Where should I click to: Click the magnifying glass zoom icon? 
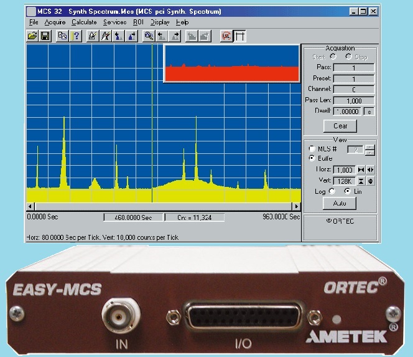(149, 36)
